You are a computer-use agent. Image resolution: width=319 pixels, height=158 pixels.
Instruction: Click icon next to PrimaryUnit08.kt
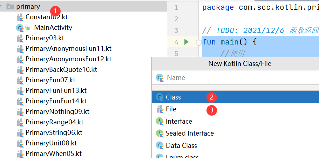20,143
